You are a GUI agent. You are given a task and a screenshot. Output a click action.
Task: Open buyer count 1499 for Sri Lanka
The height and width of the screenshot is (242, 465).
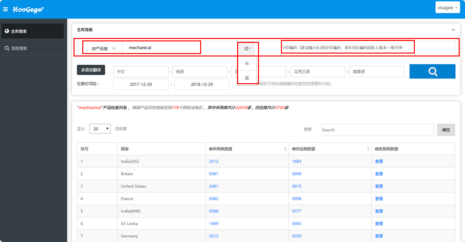click(214, 223)
